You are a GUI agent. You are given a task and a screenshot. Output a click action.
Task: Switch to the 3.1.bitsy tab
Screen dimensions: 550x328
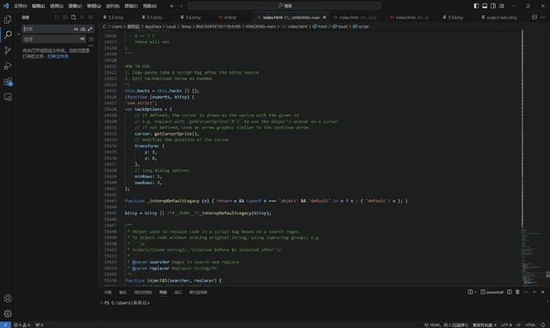click(x=156, y=17)
